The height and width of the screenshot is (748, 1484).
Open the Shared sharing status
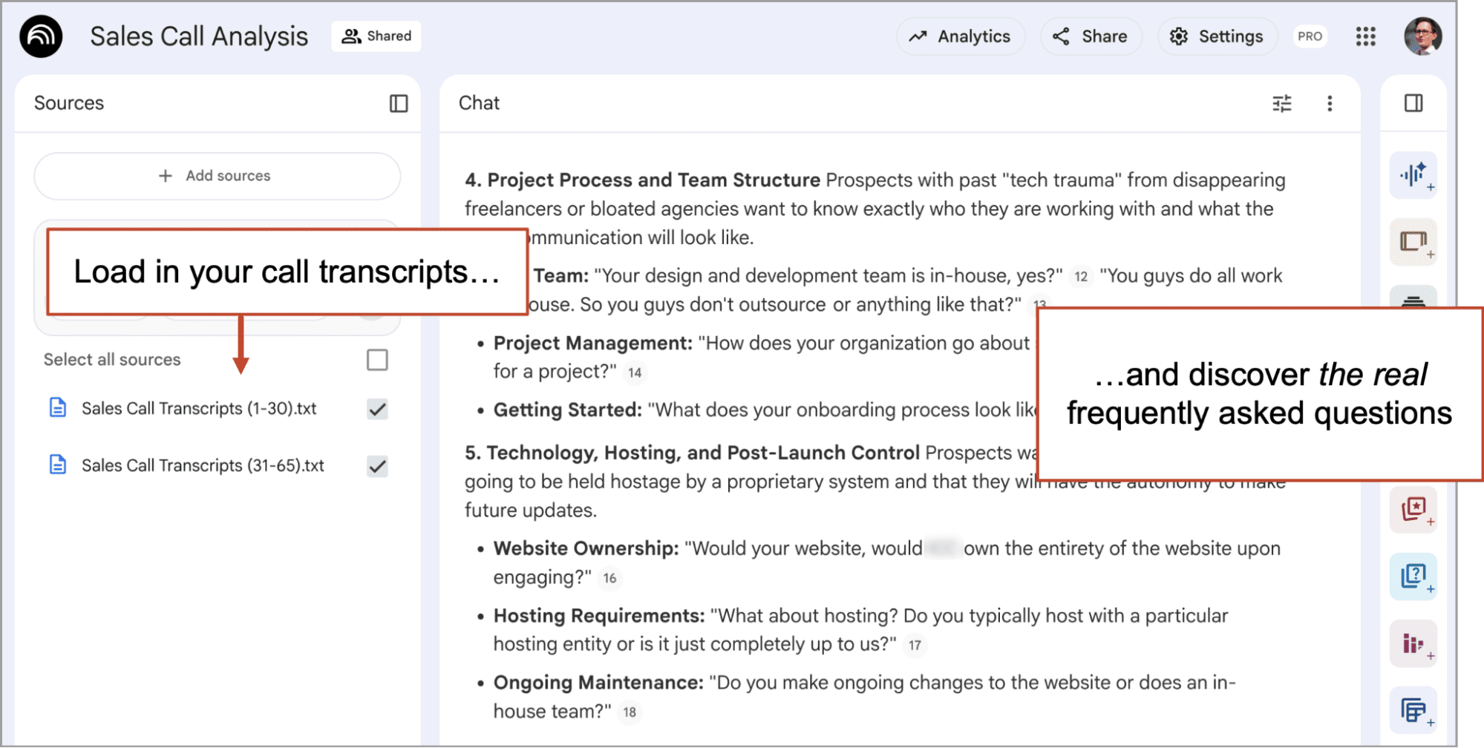click(376, 36)
